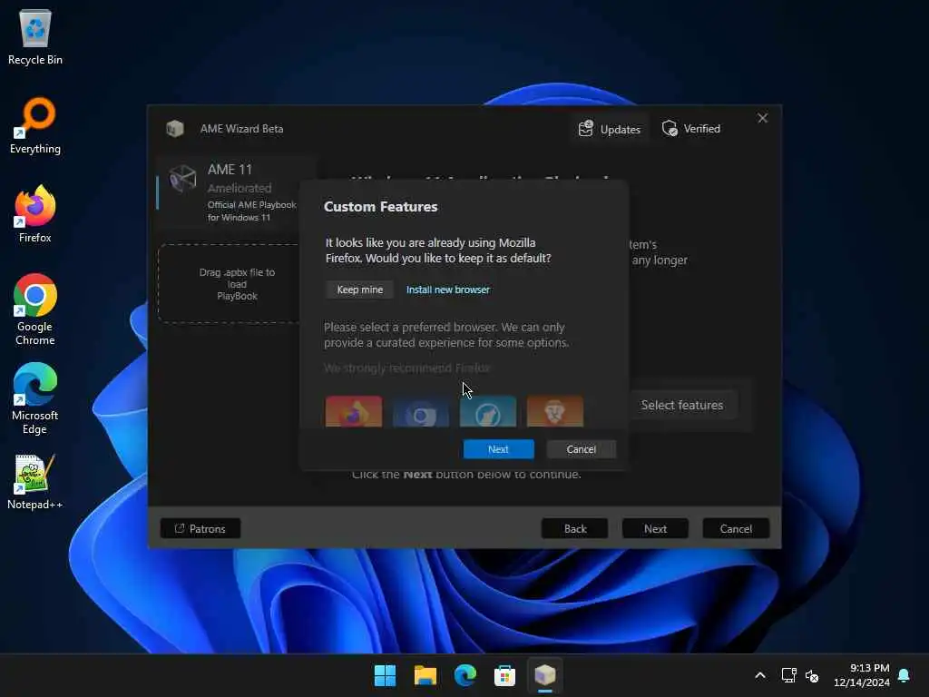Show hidden icons in the system tray
Viewport: 929px width, 697px height.
[x=760, y=675]
